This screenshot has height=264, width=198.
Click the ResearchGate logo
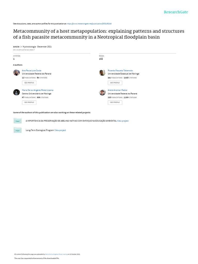(176, 12)
